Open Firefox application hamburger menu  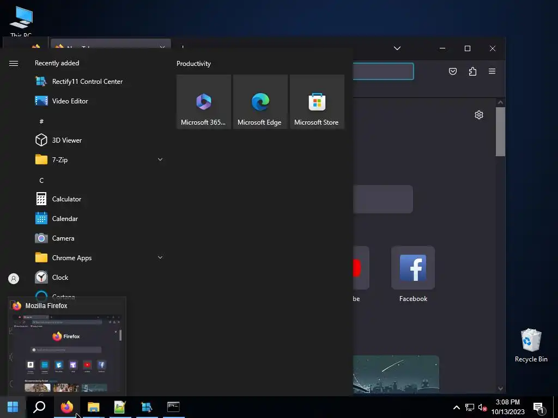point(492,71)
